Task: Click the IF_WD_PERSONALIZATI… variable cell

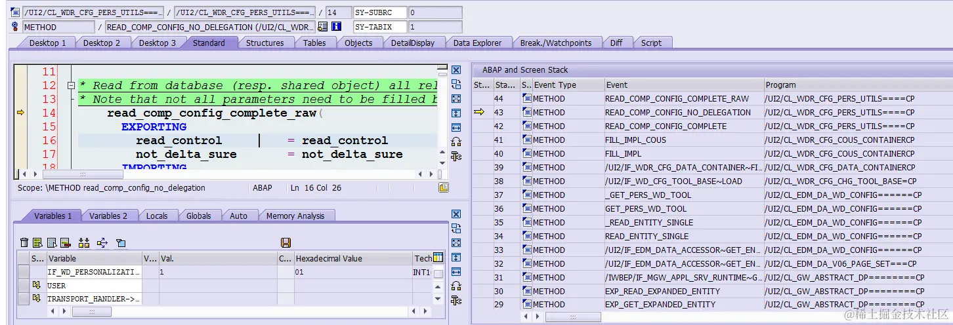Action: point(94,272)
